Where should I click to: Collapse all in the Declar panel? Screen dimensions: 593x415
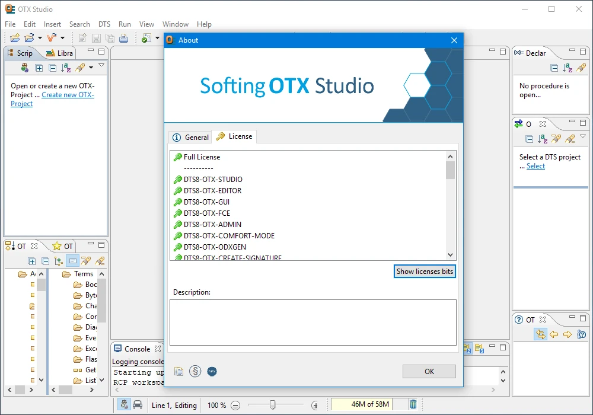tap(554, 68)
